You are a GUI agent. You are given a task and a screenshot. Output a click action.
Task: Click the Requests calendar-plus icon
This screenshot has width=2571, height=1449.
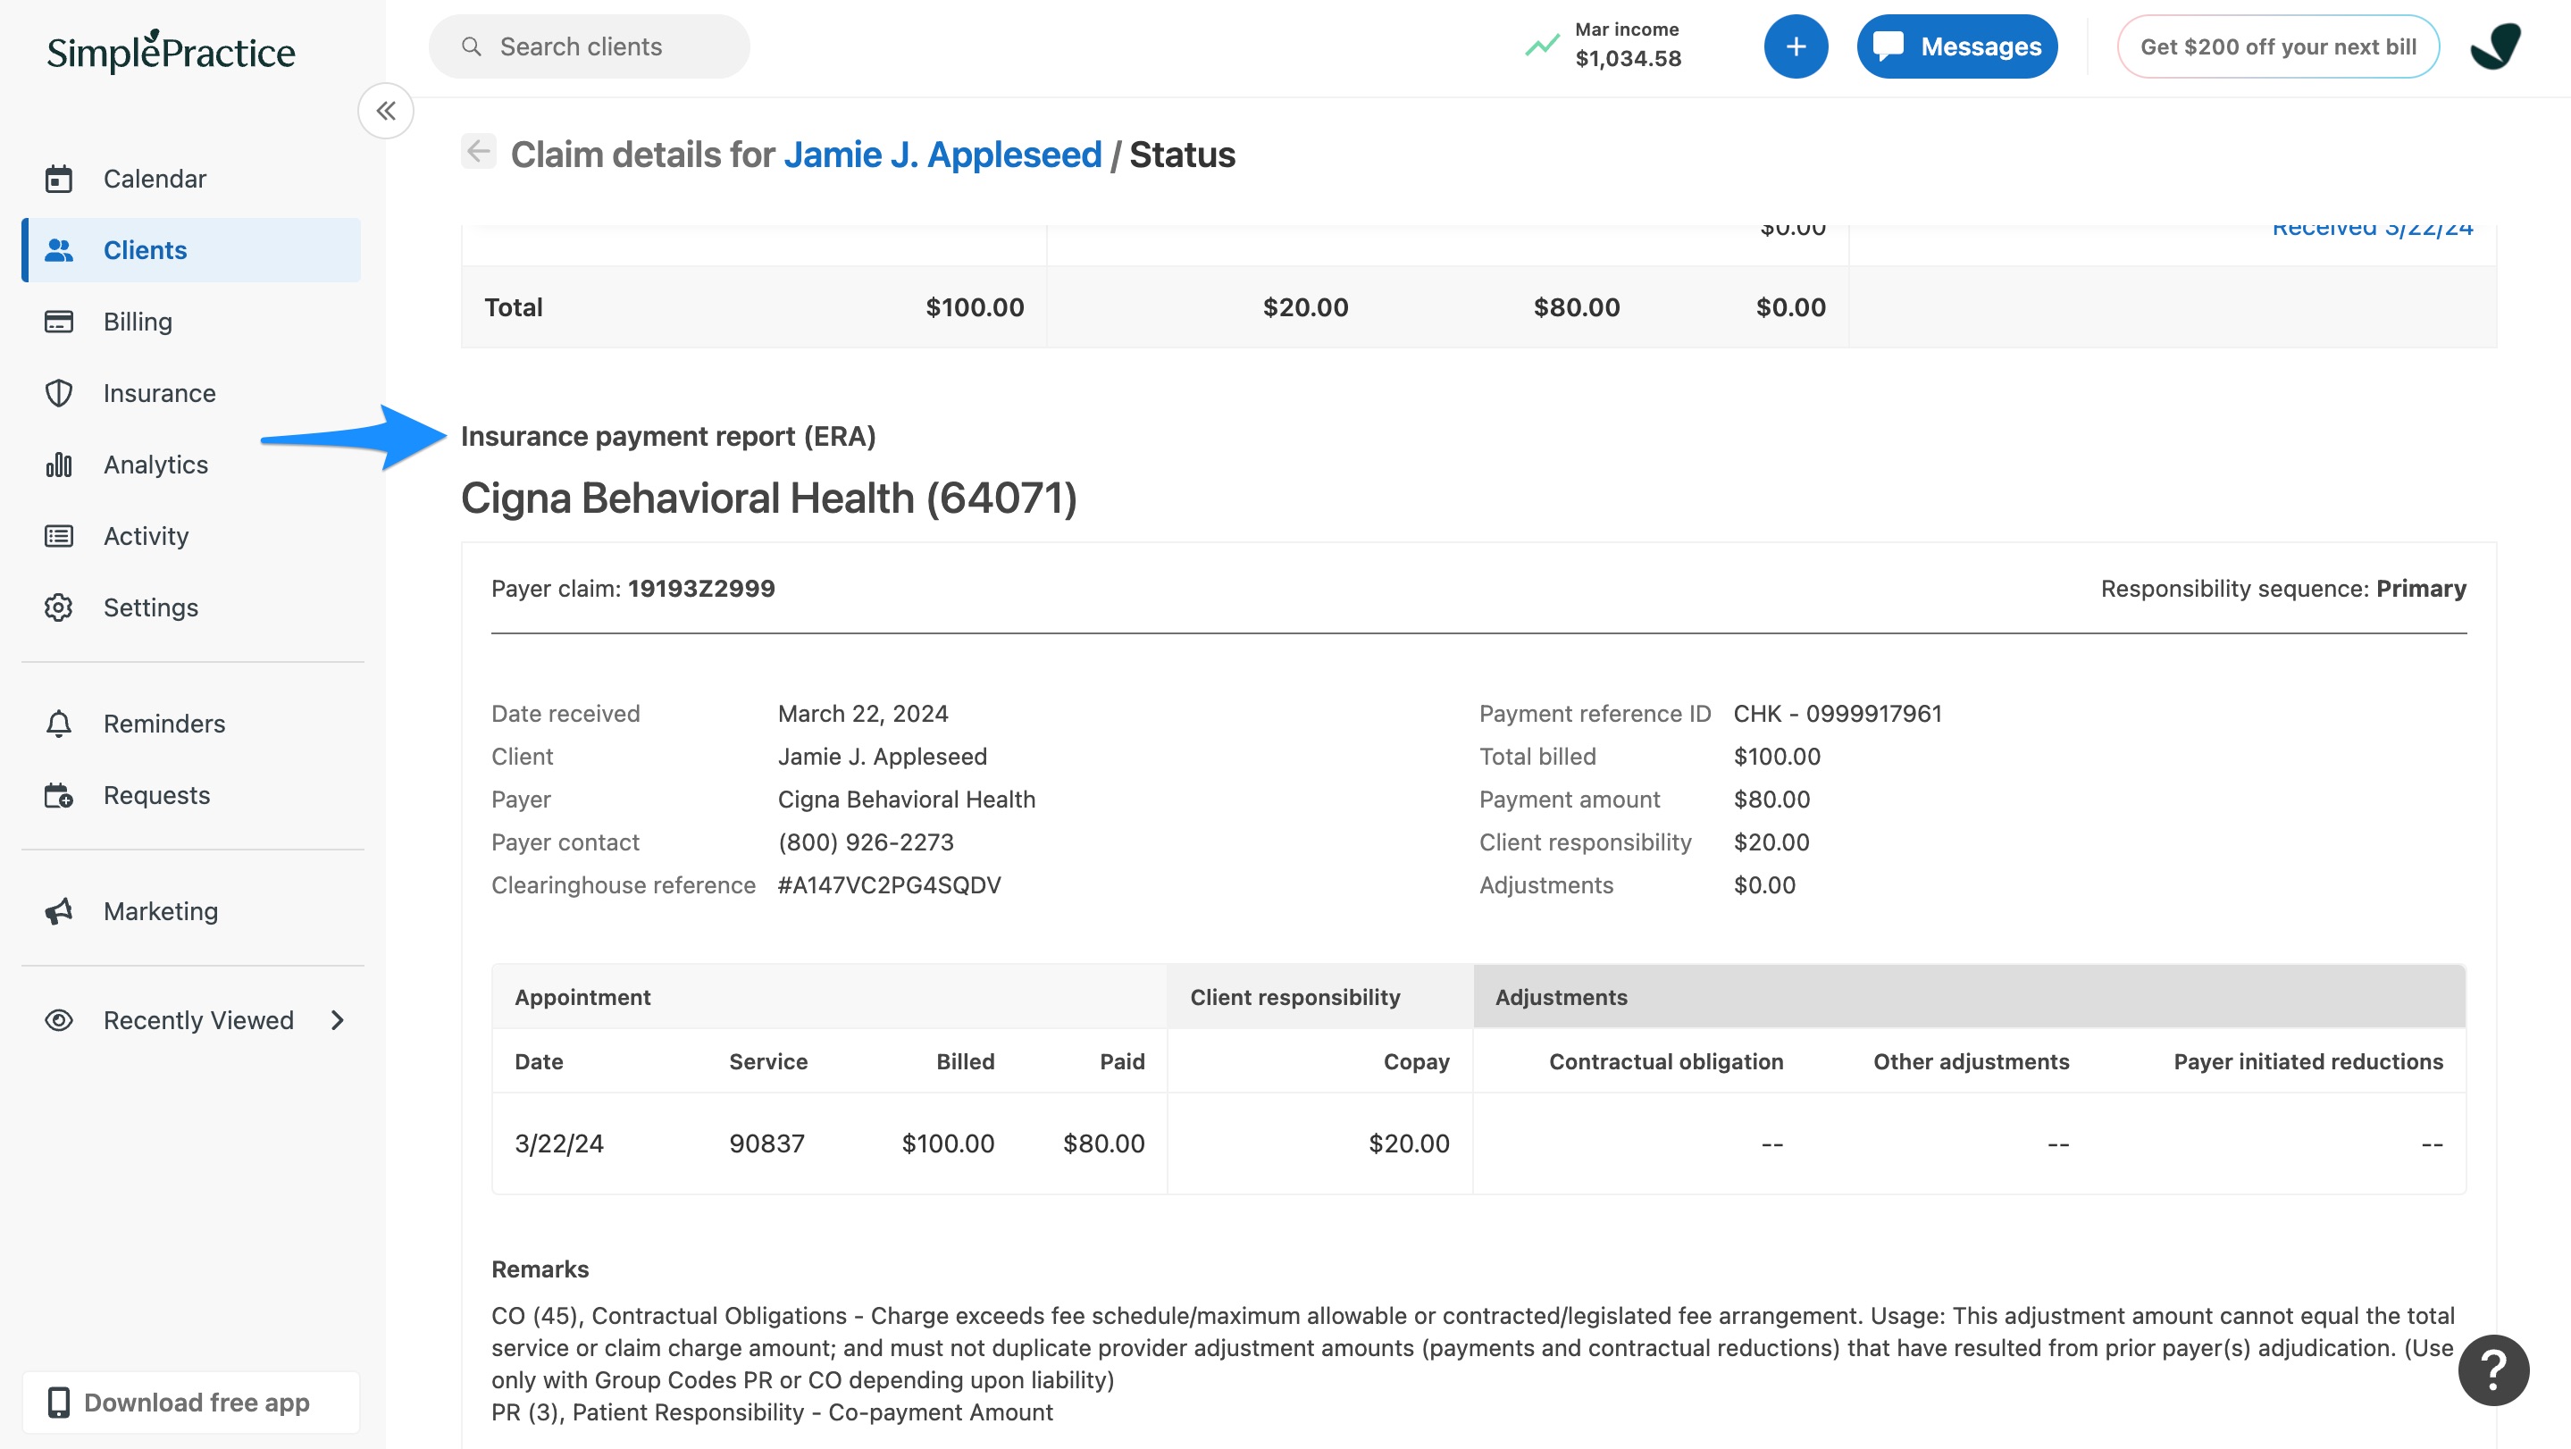tap(59, 795)
